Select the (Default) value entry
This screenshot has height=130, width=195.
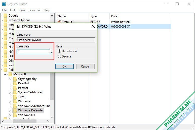(x=67, y=22)
